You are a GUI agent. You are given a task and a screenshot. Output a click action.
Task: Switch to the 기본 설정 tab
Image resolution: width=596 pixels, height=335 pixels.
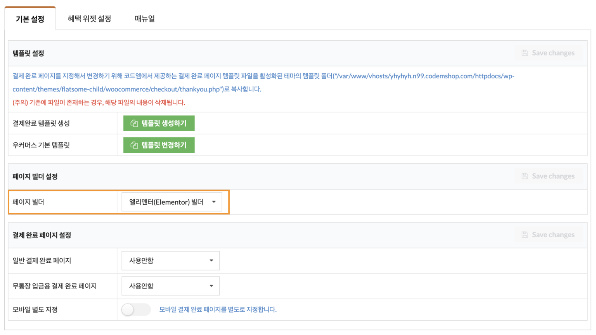30,19
